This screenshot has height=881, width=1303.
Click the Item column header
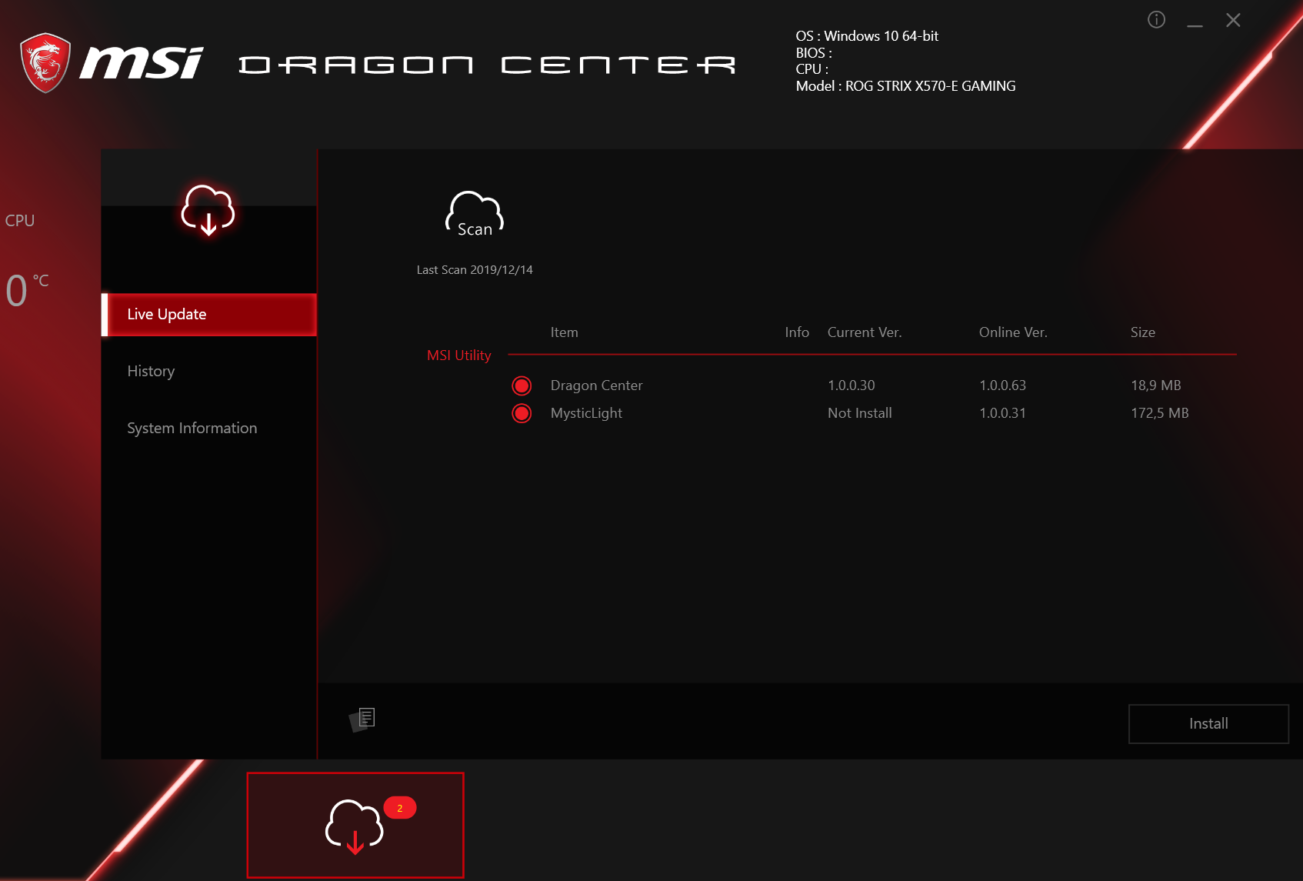point(564,332)
